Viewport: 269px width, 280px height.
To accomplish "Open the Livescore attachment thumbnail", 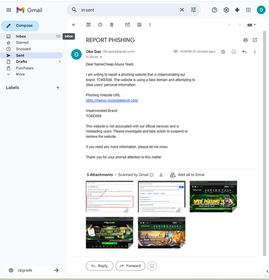I will coord(110,232).
